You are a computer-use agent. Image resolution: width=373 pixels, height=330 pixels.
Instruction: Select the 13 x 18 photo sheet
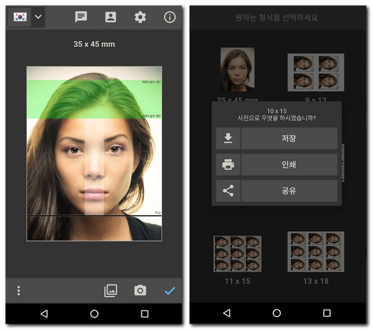click(x=316, y=251)
